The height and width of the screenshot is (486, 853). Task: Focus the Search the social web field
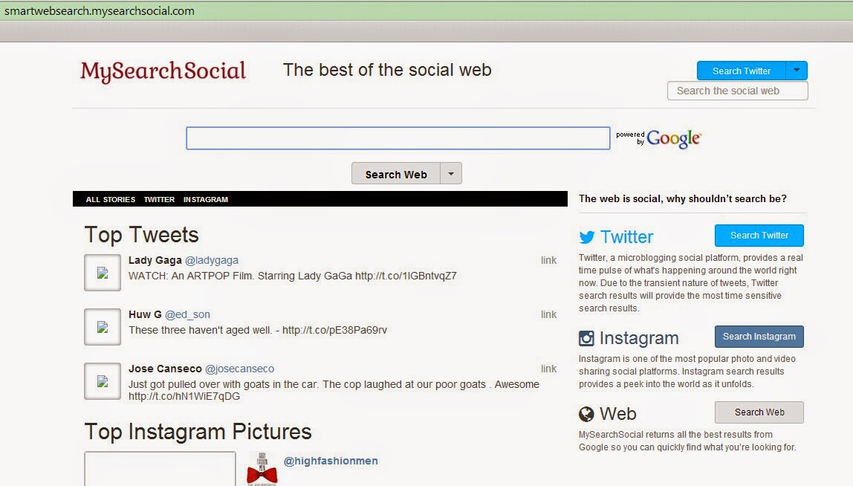(738, 91)
